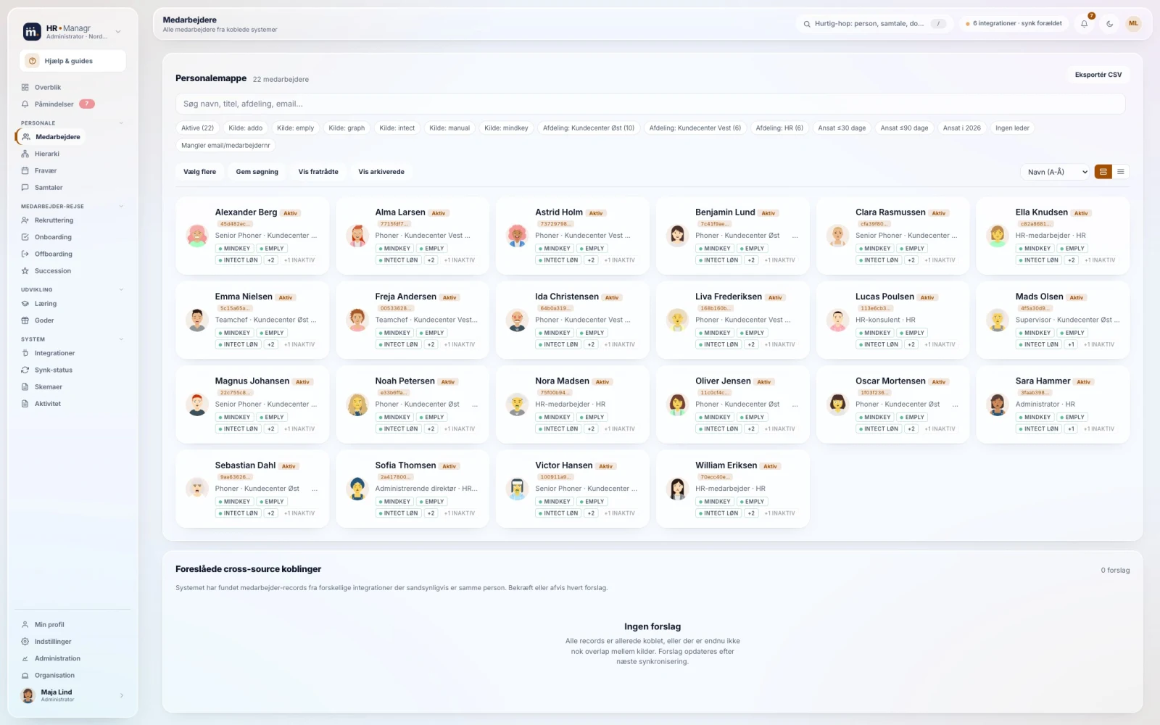Click the Hjælp & guides icon
The height and width of the screenshot is (725, 1160).
click(33, 61)
